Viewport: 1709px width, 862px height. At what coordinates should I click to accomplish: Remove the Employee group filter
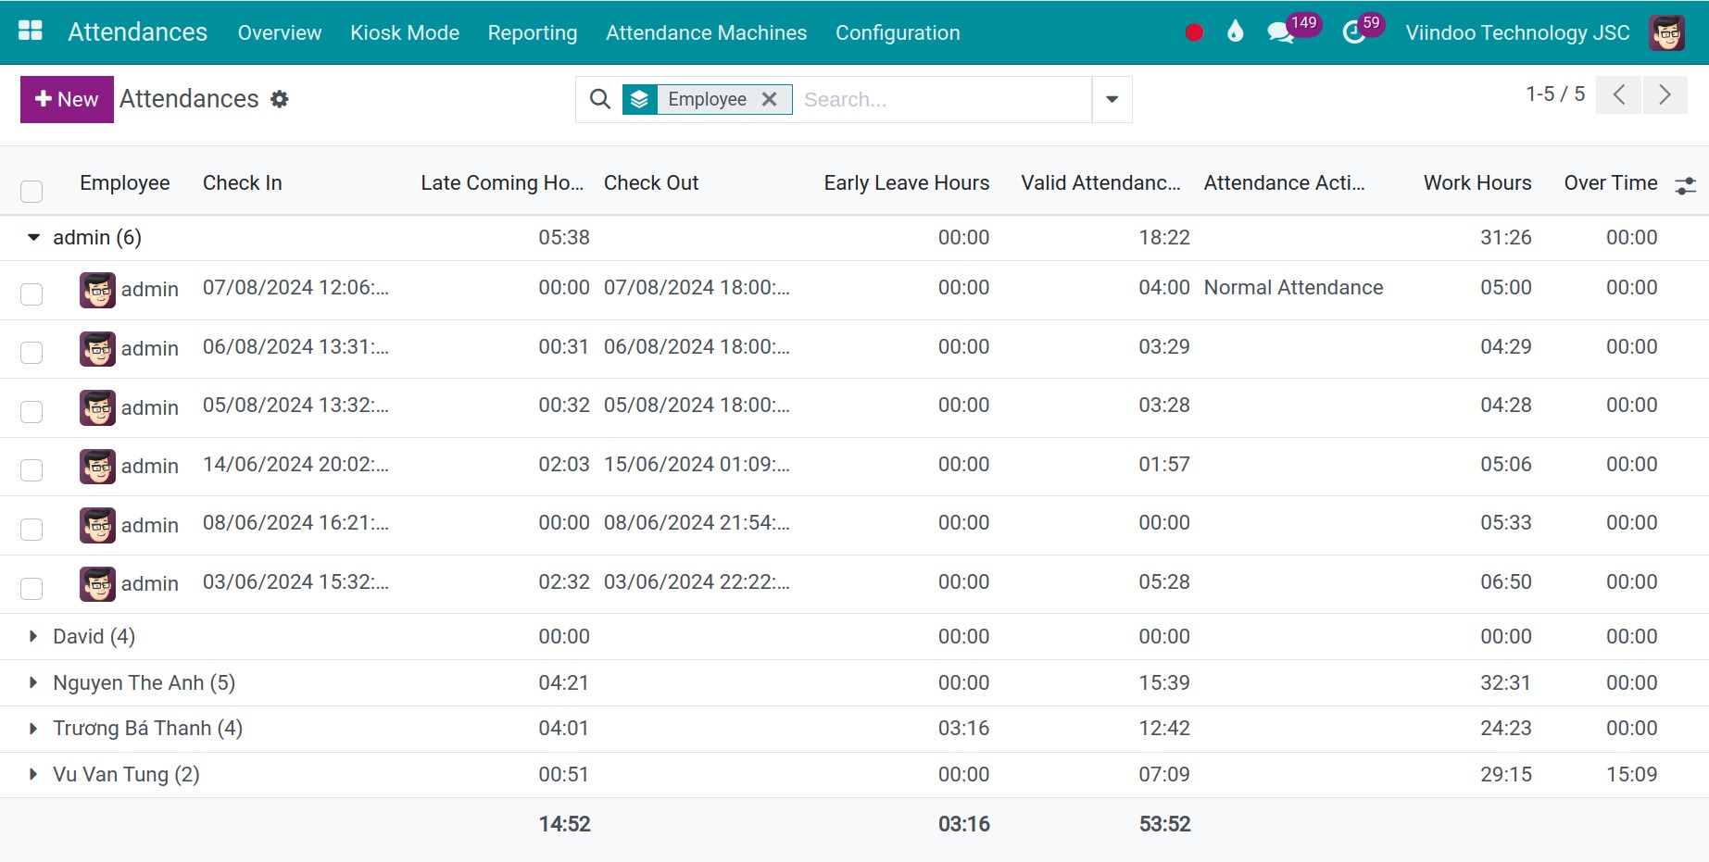click(769, 99)
